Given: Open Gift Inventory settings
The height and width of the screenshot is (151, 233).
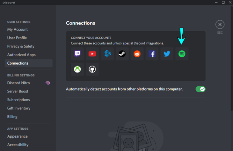Looking at the screenshot, I should click(19, 108).
